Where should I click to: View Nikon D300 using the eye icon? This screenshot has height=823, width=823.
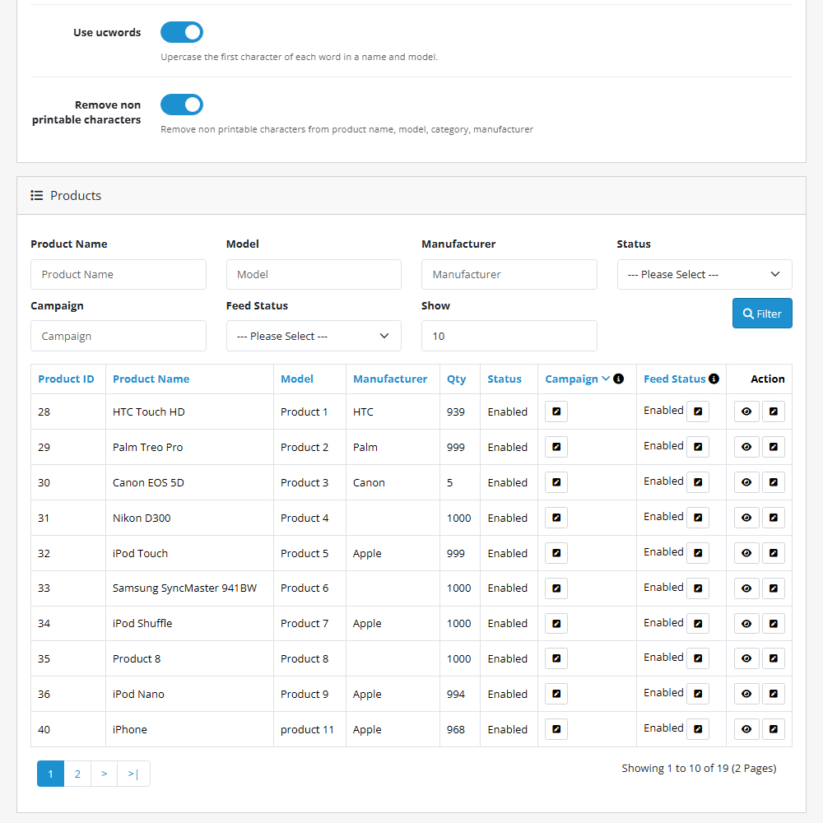coord(746,517)
